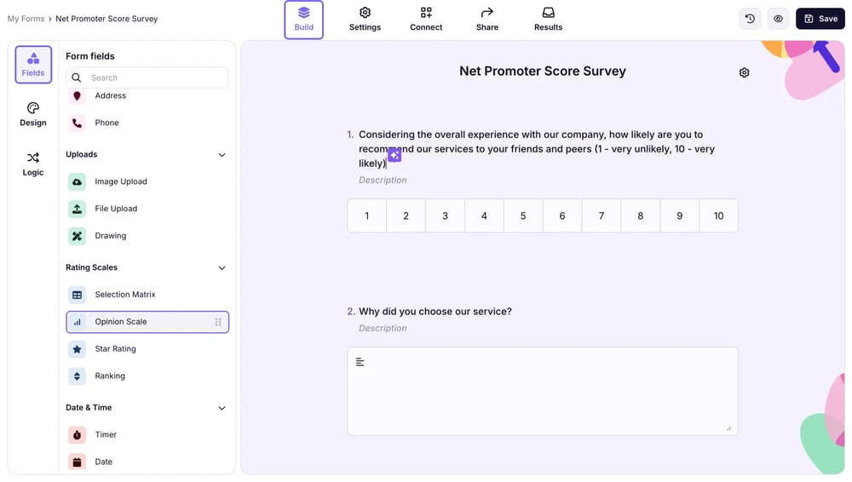
Task: Switch to the Settings tab
Action: coord(365,20)
